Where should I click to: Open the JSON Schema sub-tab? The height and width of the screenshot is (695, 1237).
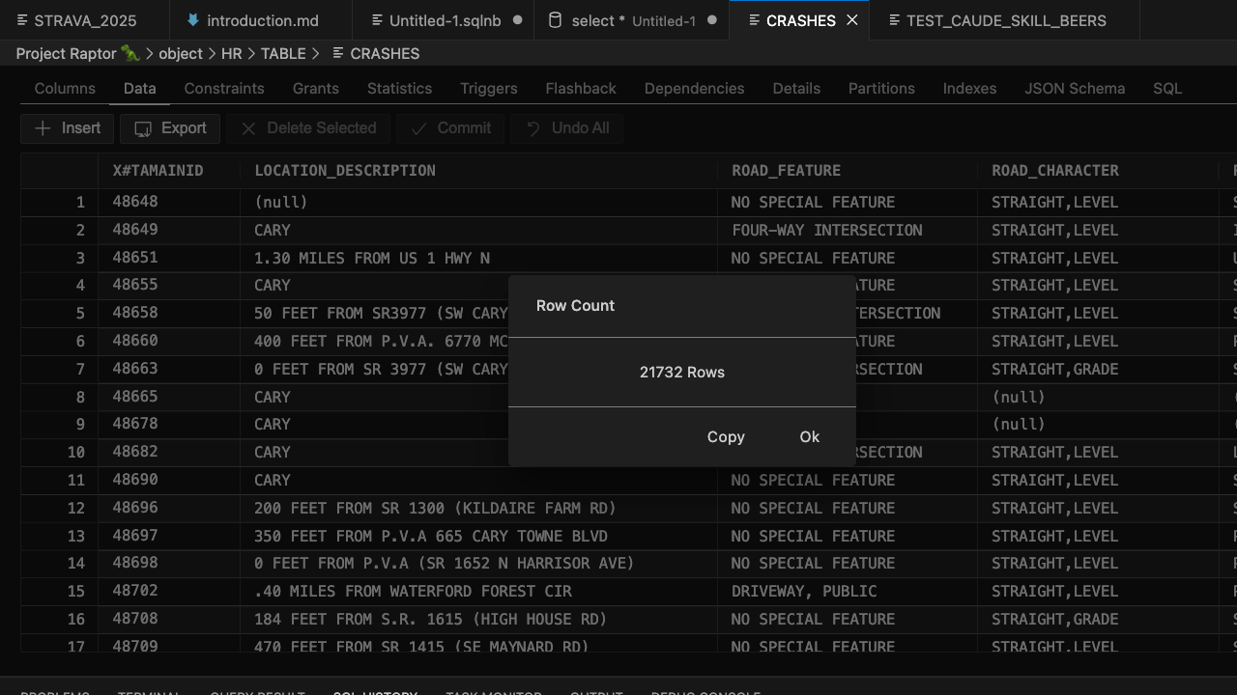pos(1075,88)
